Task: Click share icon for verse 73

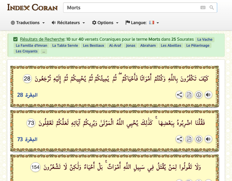Action: 179,139
